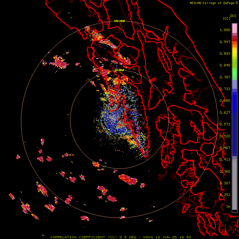Select the CORRELATION COEFFICIENT (CC) caption text

pos(84,237)
